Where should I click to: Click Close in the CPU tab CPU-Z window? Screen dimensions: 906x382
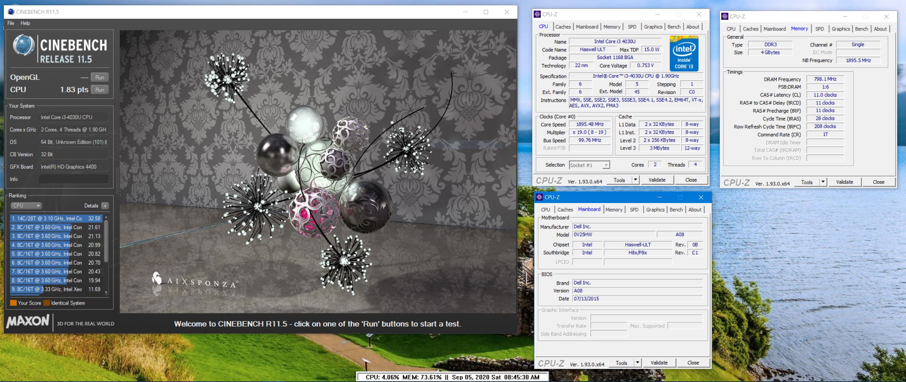[691, 180]
